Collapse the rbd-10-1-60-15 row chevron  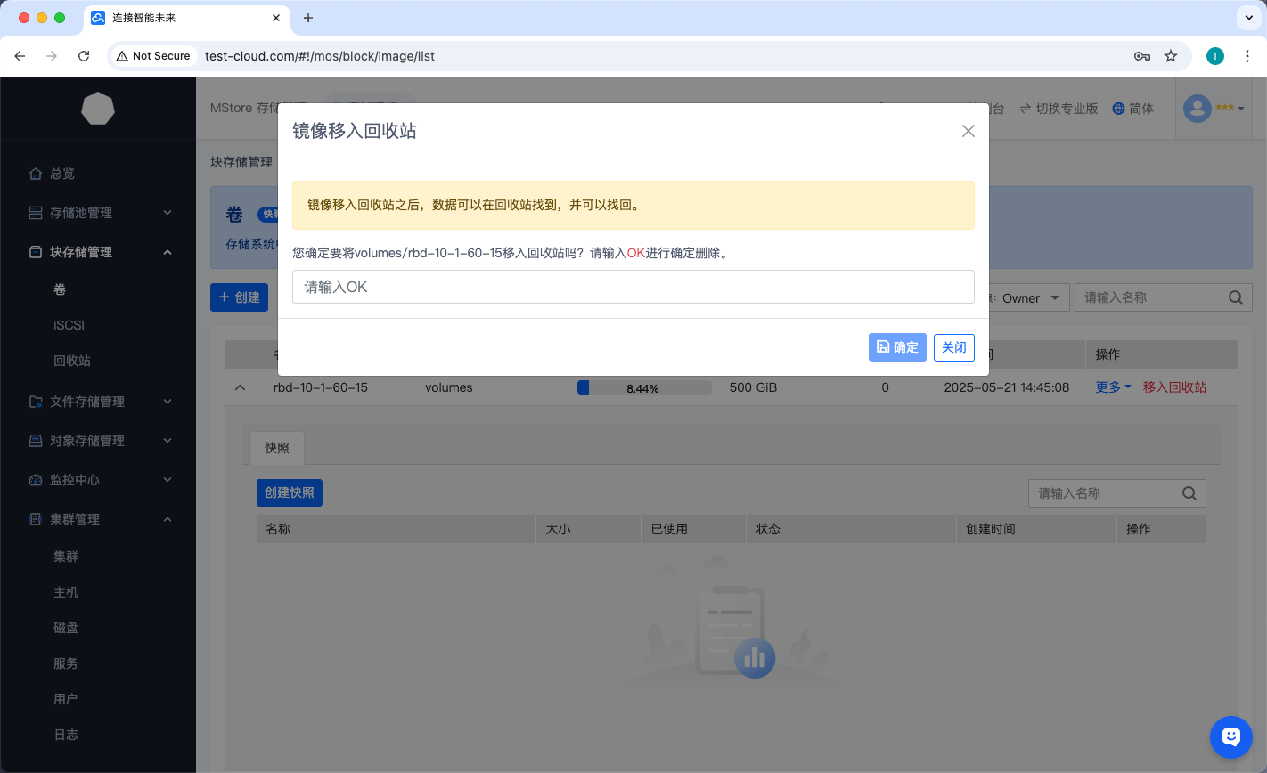click(240, 387)
